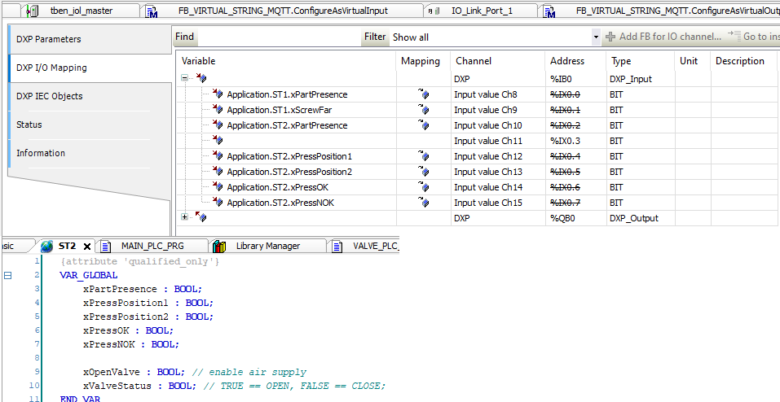Click in the Find input field
The width and height of the screenshot is (780, 402).
277,37
